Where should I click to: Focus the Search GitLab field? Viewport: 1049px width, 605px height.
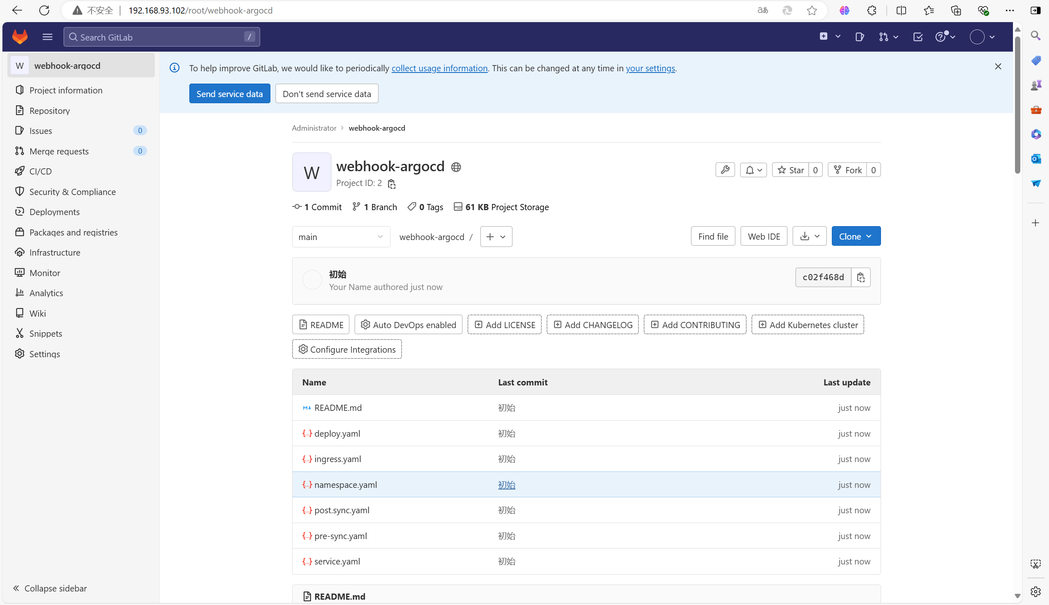tap(162, 36)
